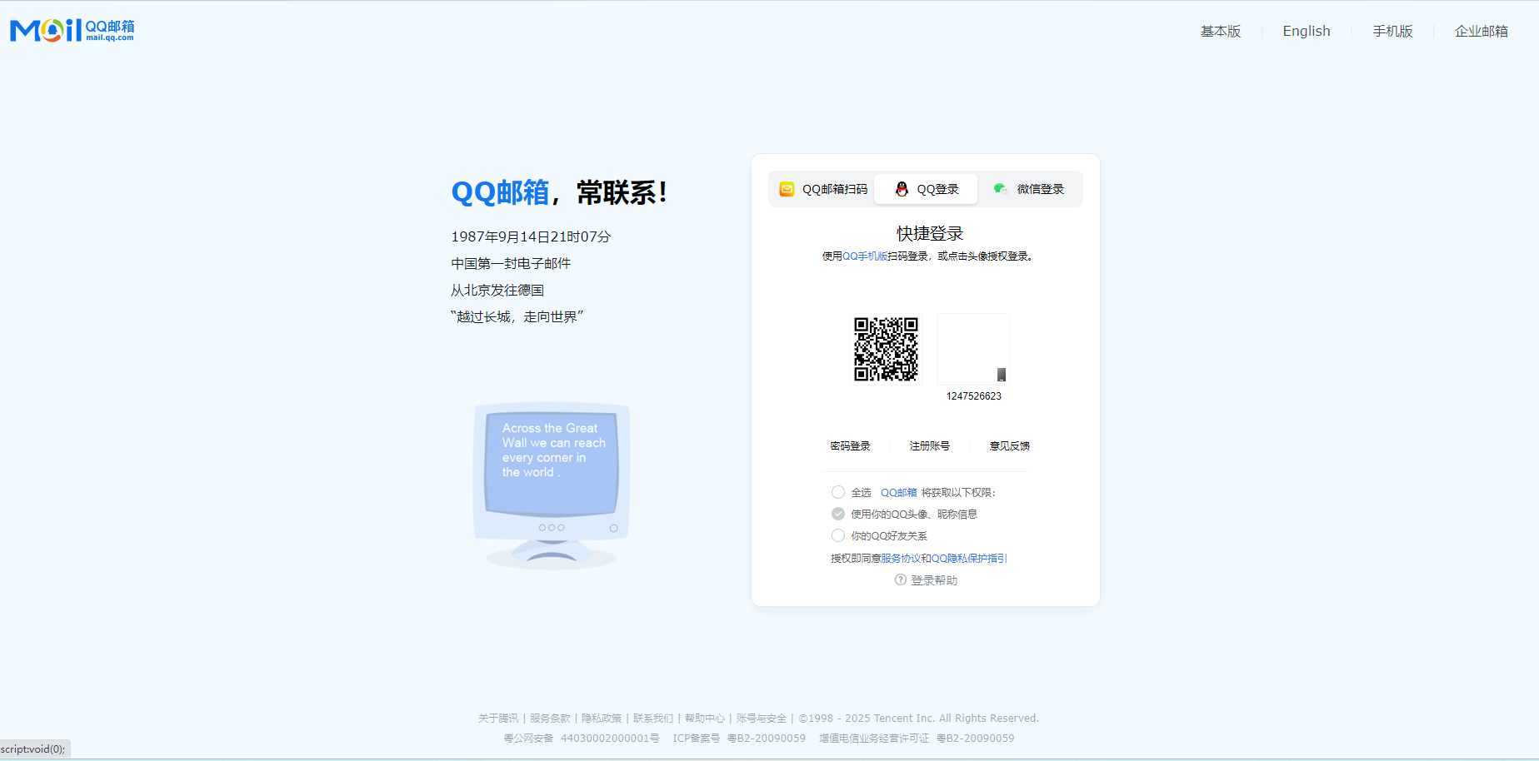The width and height of the screenshot is (1539, 761).
Task: Open the English version
Action: [x=1306, y=31]
